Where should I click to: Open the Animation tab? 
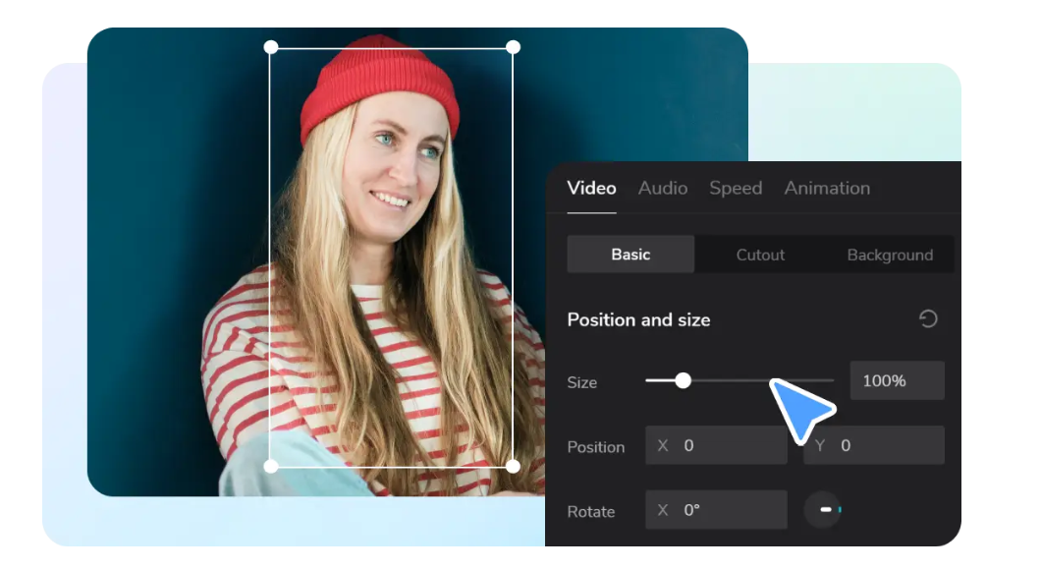click(x=827, y=188)
